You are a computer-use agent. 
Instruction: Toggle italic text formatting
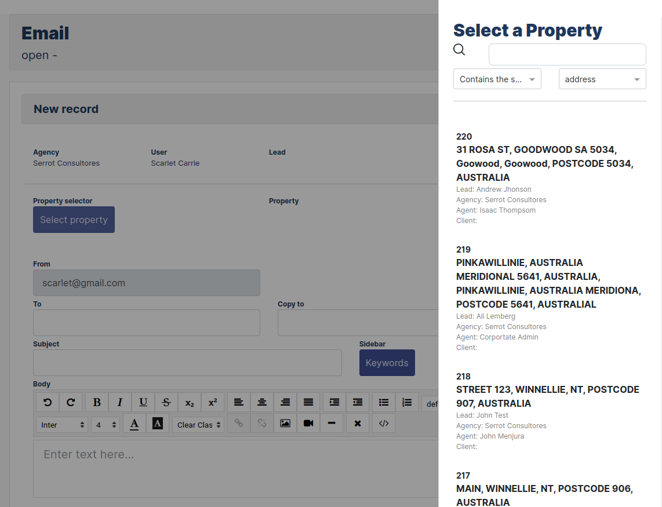[x=119, y=402]
